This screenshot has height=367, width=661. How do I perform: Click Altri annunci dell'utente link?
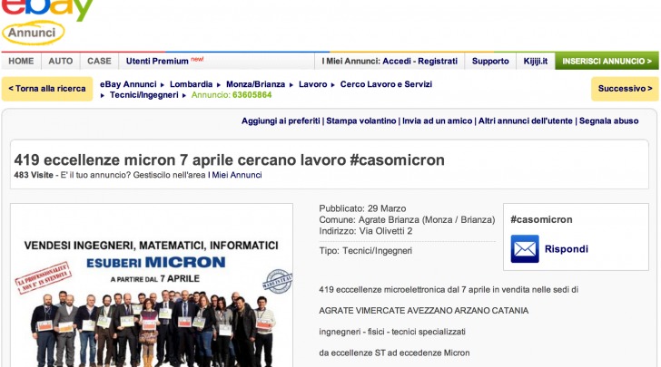click(x=525, y=121)
